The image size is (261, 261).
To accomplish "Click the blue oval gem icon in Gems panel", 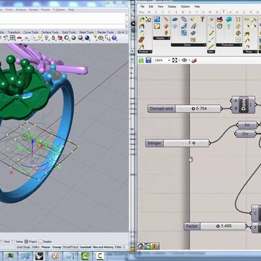I will [175, 20].
